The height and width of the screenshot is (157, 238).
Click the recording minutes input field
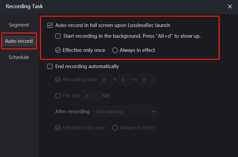tap(125, 80)
